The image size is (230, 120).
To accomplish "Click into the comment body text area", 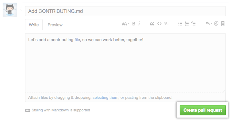I will 125,63.
